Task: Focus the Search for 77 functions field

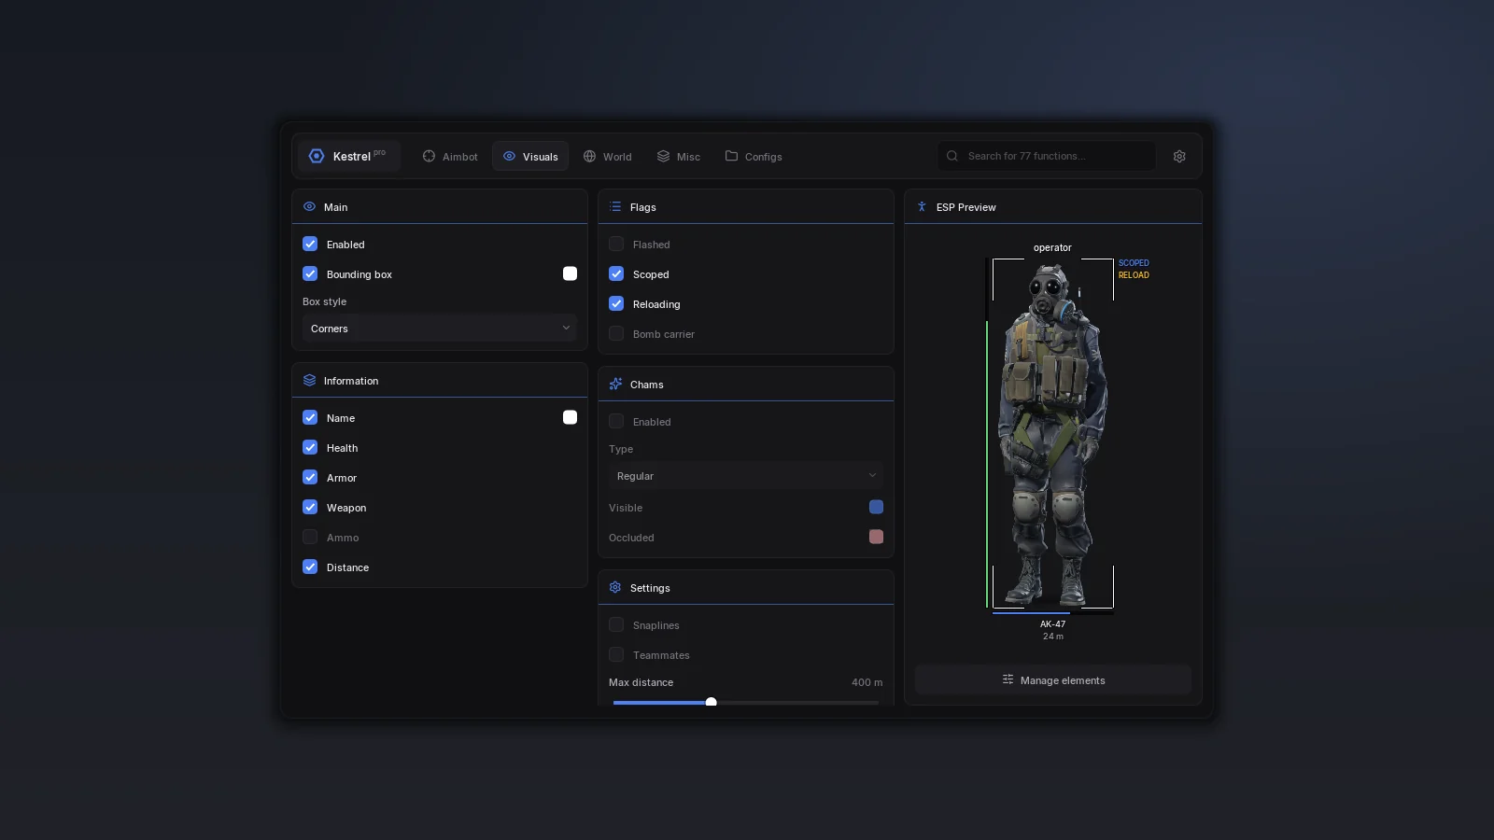Action: [x=1047, y=156]
